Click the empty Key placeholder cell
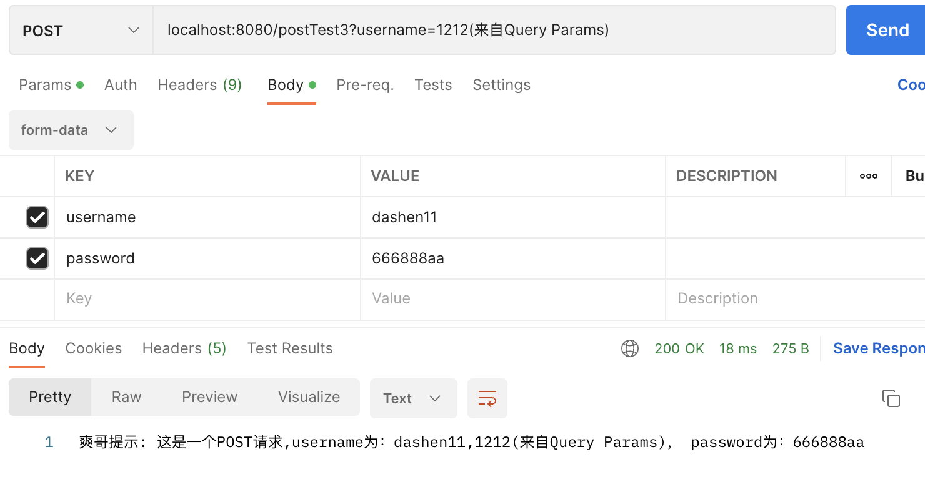925x492 pixels. pyautogui.click(x=206, y=298)
